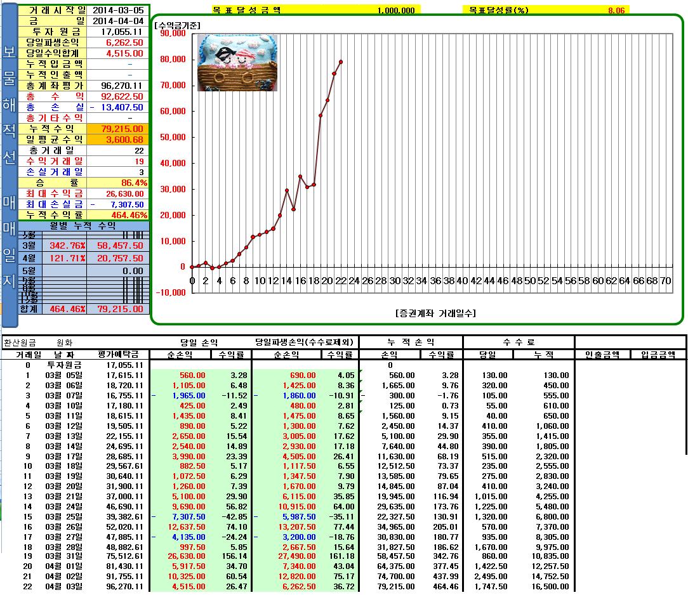Screen dimensions: 688x595
Task: Select the [수익금기준] chart axis title
Action: coord(178,25)
